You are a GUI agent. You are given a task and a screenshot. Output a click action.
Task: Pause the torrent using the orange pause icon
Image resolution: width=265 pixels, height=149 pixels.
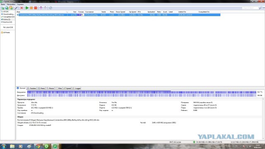click(31, 8)
